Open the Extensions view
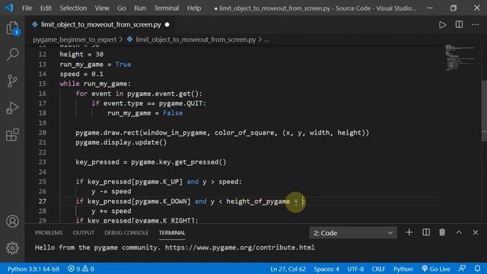 [x=12, y=135]
